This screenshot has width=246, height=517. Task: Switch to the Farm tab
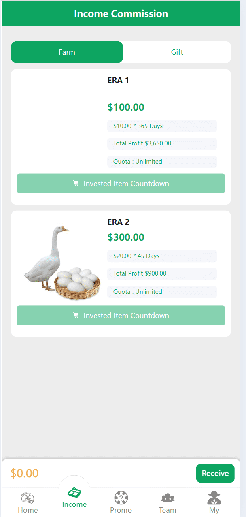(x=67, y=52)
